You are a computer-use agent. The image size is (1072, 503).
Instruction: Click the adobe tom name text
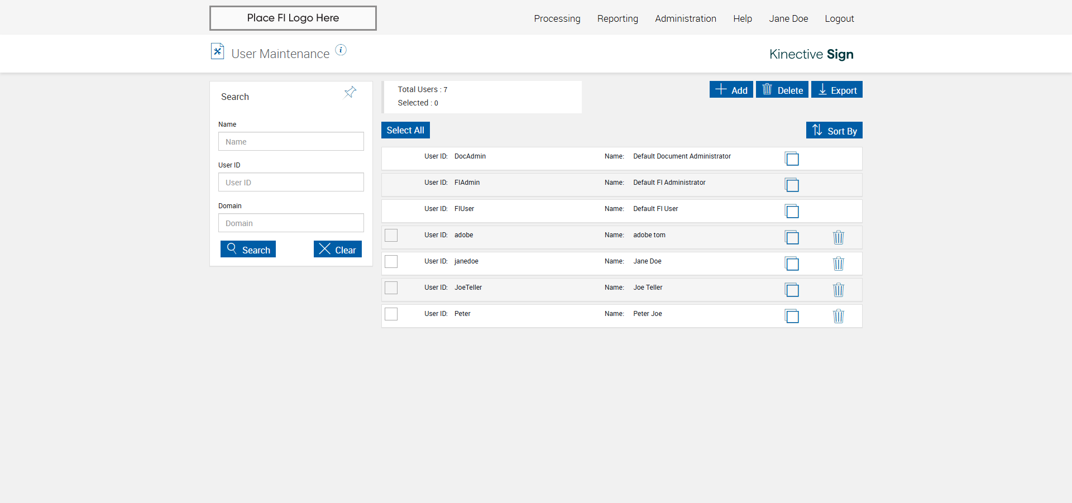coord(649,235)
